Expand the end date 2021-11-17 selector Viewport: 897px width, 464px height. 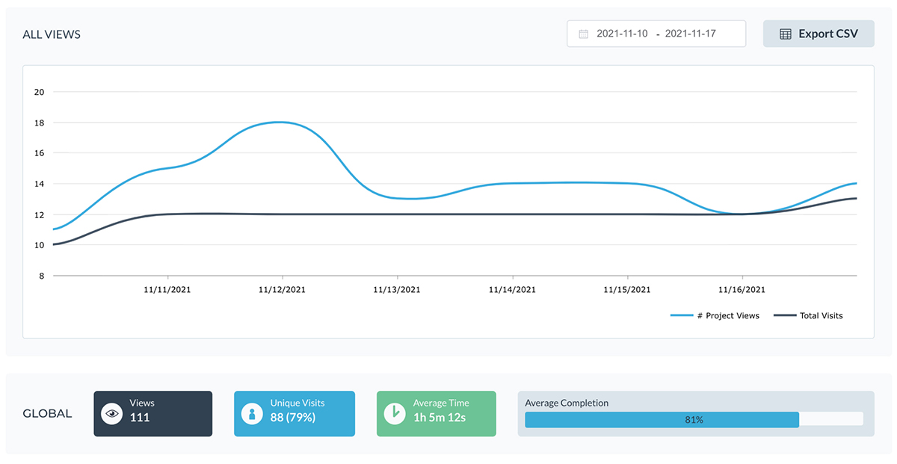pos(688,33)
